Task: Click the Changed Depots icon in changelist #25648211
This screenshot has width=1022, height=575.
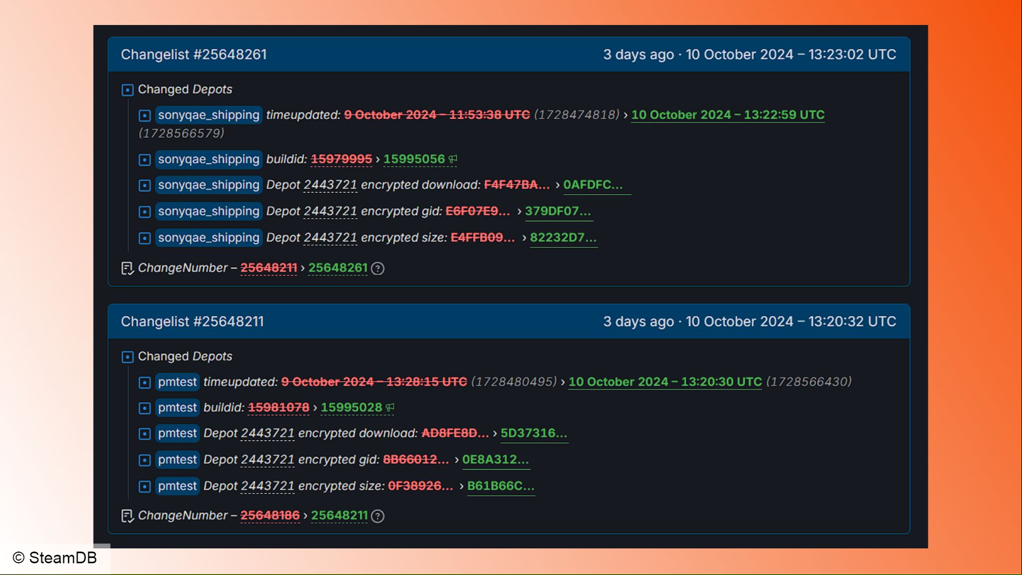Action: click(127, 357)
